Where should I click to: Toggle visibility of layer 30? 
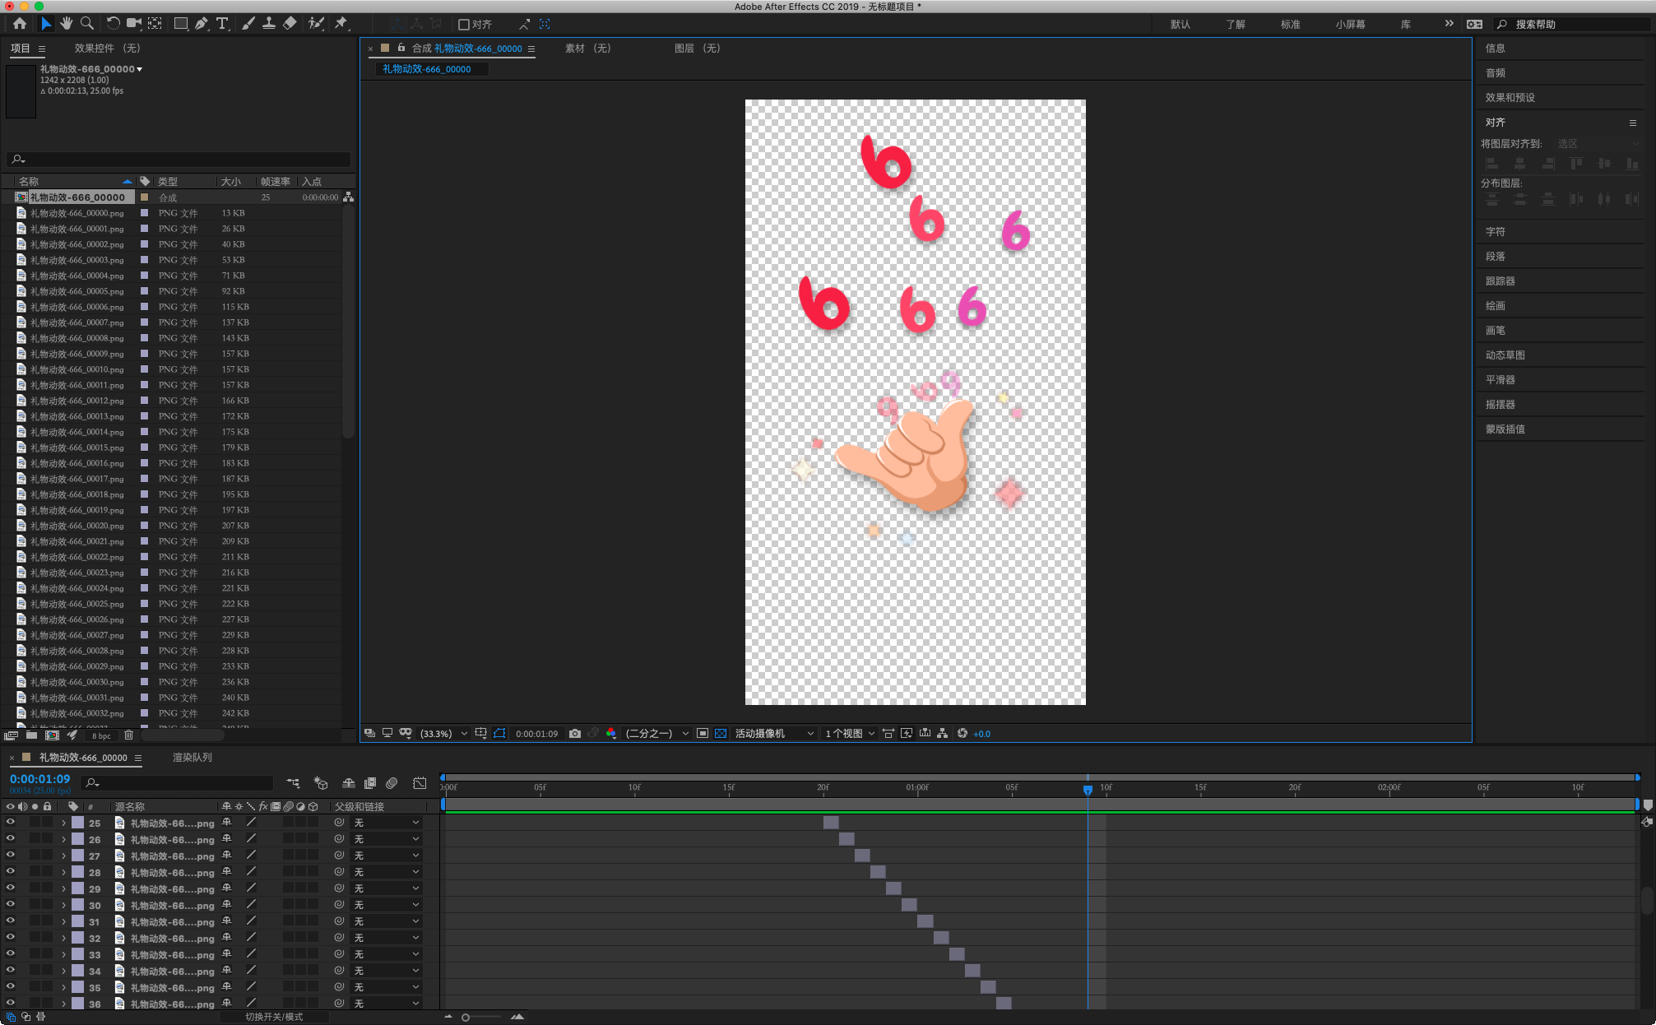[10, 905]
